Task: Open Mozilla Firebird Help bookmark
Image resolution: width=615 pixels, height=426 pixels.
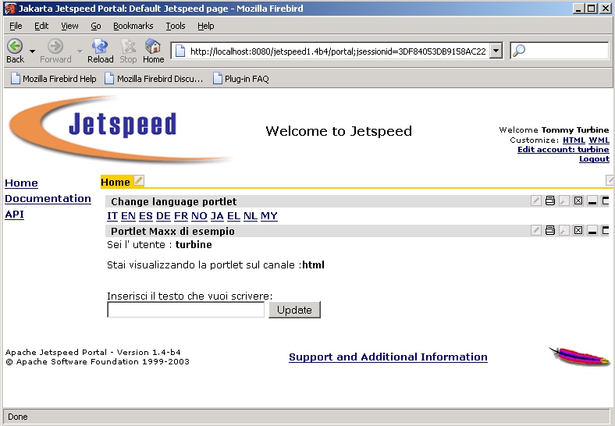Action: point(54,79)
